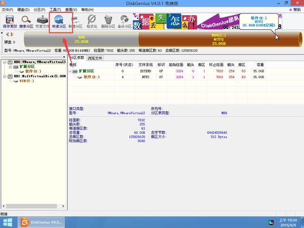
Task: Switch to Partition Parameters (分区参数) tab
Action: (x=77, y=58)
